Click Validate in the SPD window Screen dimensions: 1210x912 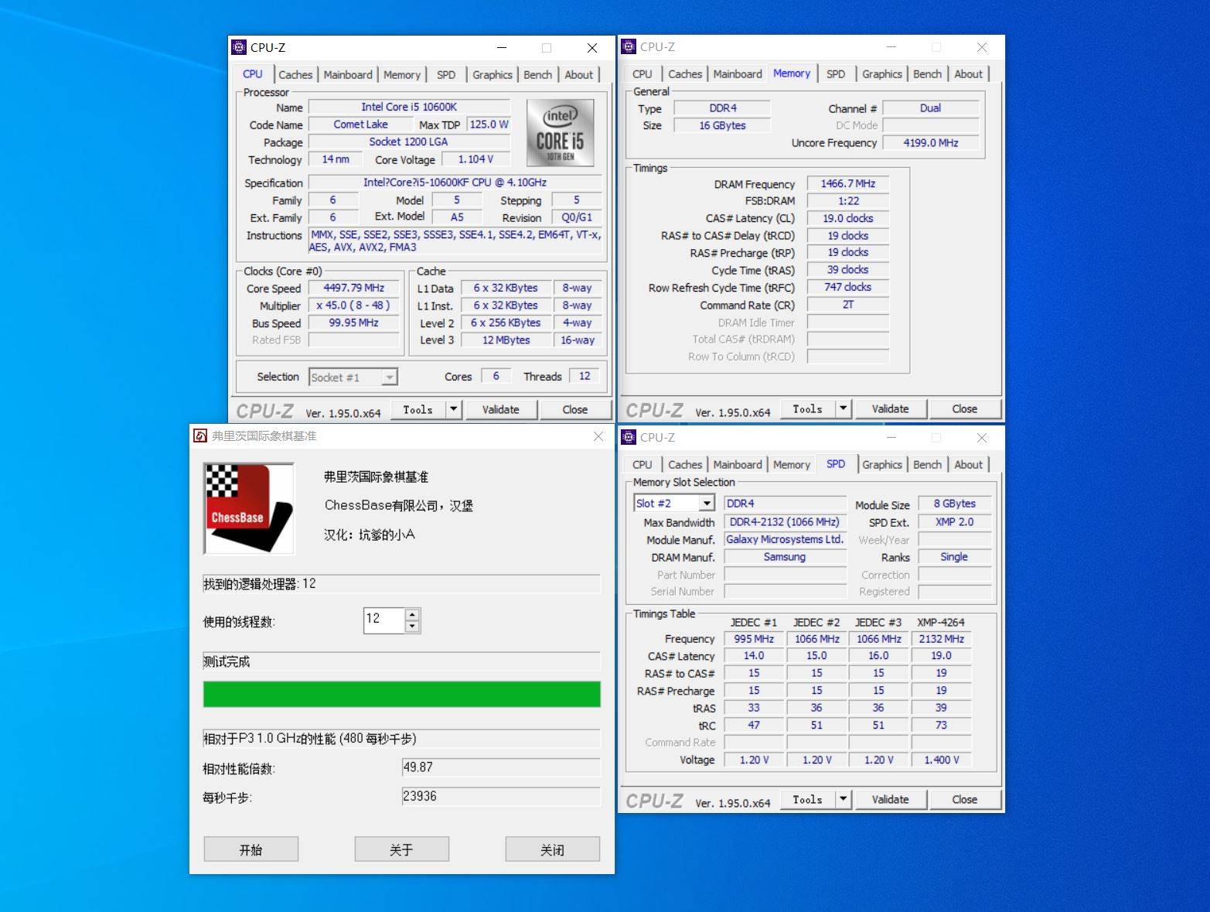[891, 799]
